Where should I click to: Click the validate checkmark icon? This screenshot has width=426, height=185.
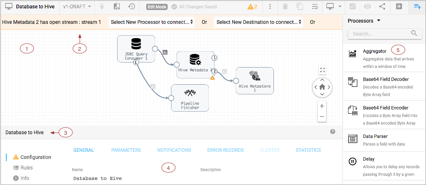353,7
